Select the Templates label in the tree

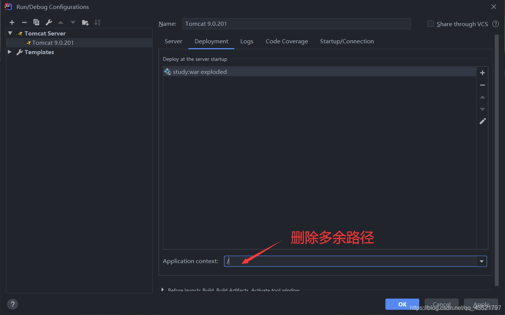(39, 52)
